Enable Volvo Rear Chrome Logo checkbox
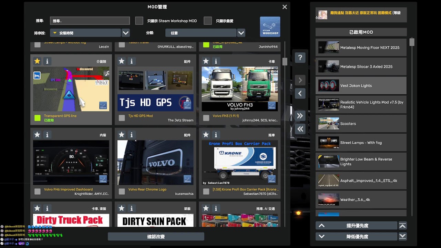 point(122,192)
